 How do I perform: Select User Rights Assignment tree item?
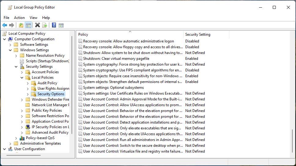click(53, 88)
